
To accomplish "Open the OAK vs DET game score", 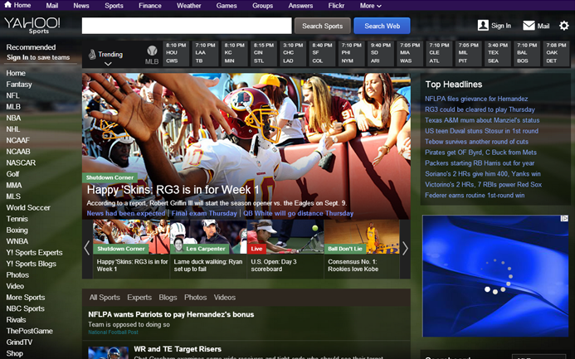I will pos(556,54).
